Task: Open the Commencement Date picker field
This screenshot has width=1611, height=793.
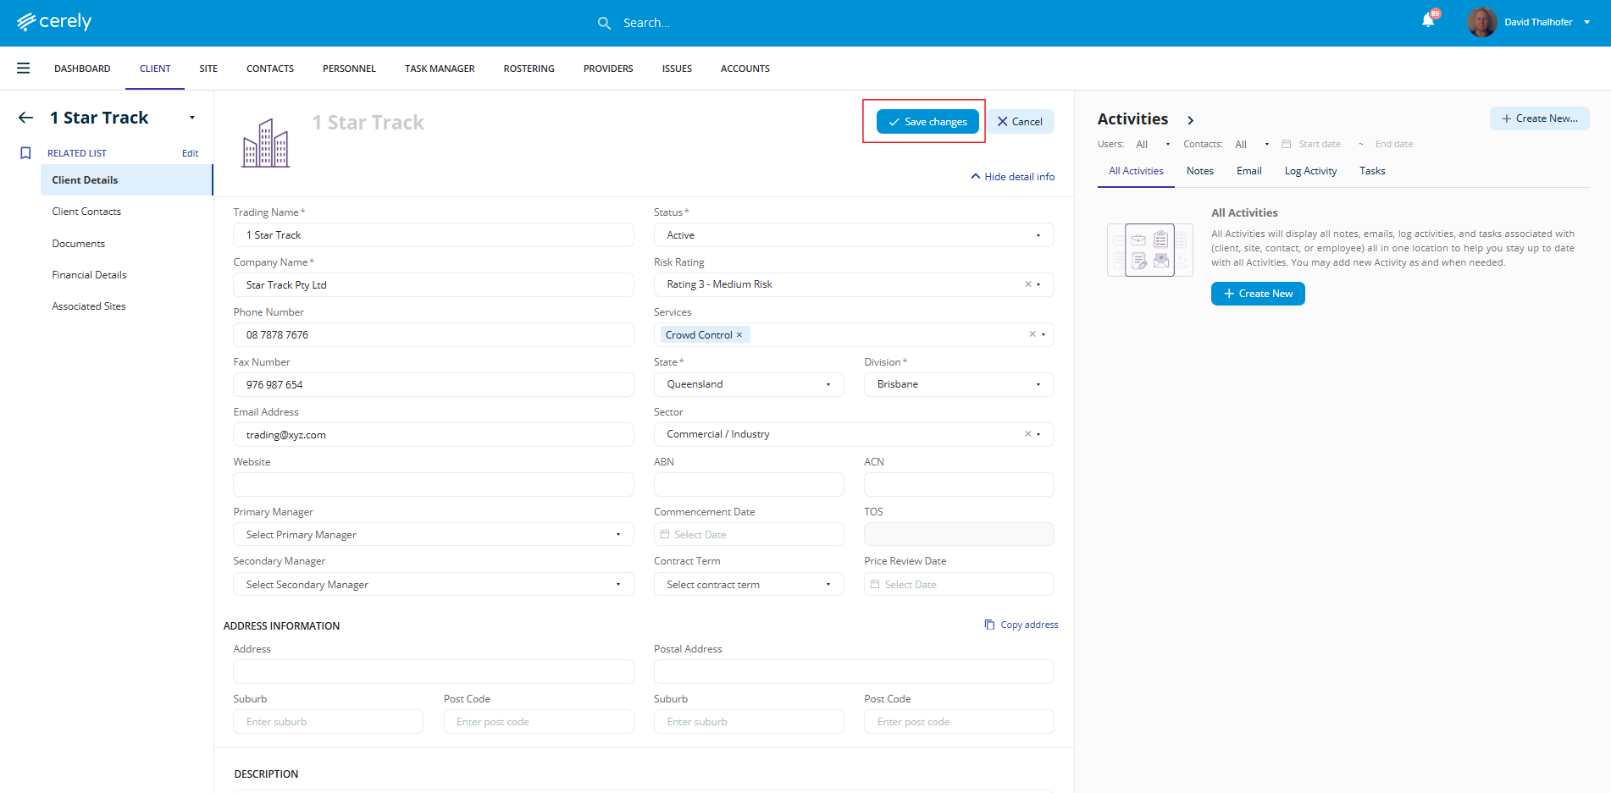Action: click(748, 535)
